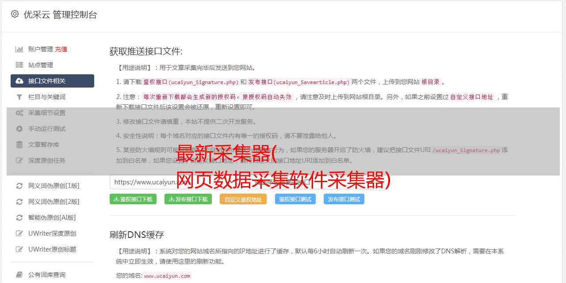Click the book icon for 公有词库查询

pos(19,275)
